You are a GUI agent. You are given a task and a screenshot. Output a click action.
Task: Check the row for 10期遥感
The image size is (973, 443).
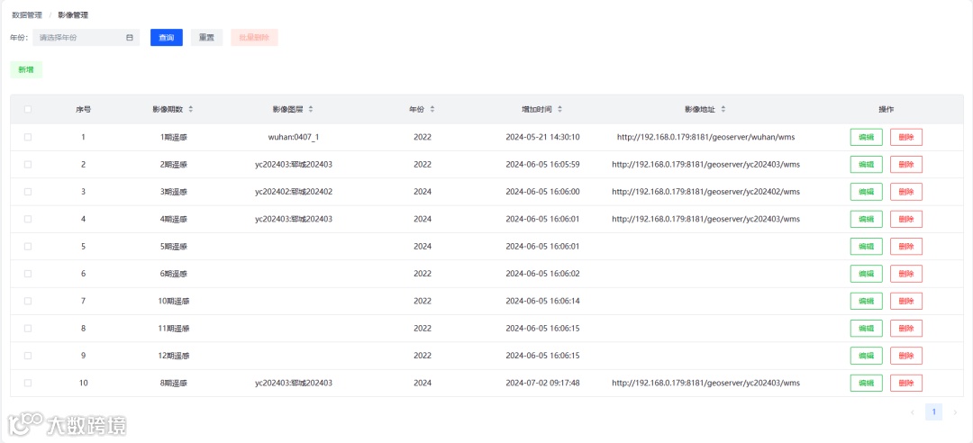(28, 301)
